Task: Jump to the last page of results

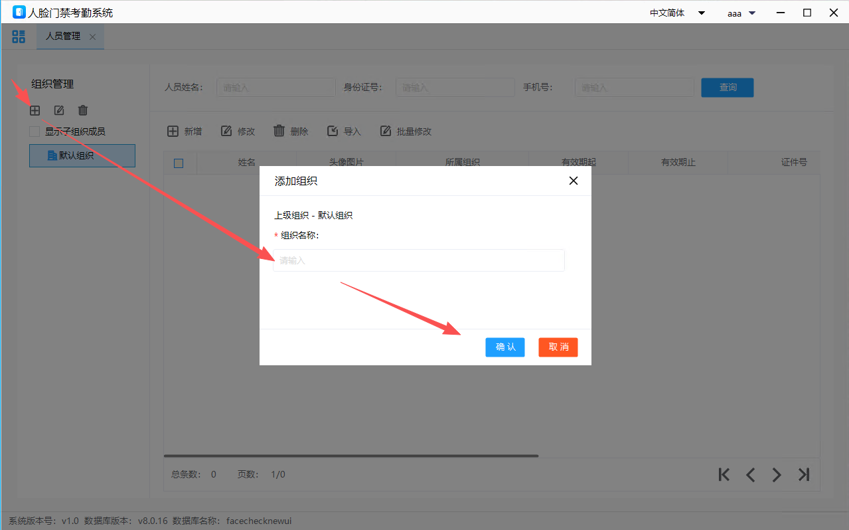Action: (804, 474)
